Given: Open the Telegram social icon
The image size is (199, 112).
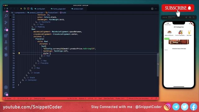Looking at the screenshot, I should 176,107.
